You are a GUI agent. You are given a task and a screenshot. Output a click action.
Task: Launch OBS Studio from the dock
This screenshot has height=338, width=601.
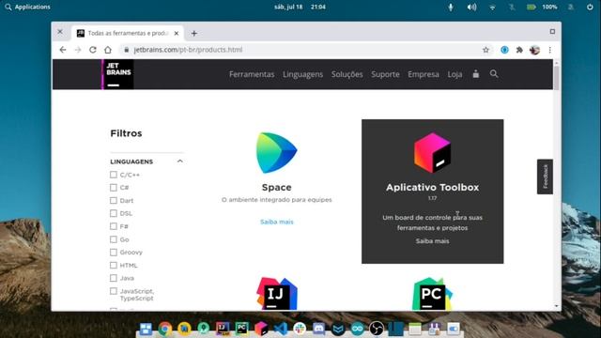point(377,329)
